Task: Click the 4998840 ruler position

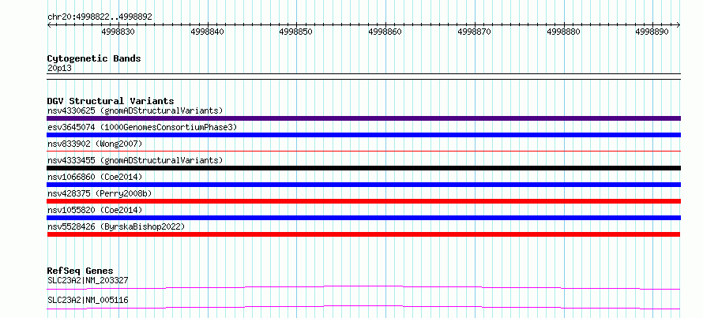Action: [207, 32]
